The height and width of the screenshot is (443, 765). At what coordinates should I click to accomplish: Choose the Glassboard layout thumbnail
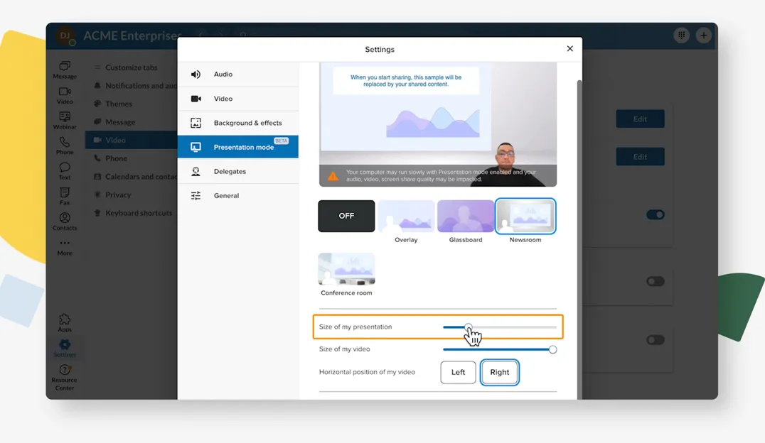coord(466,217)
